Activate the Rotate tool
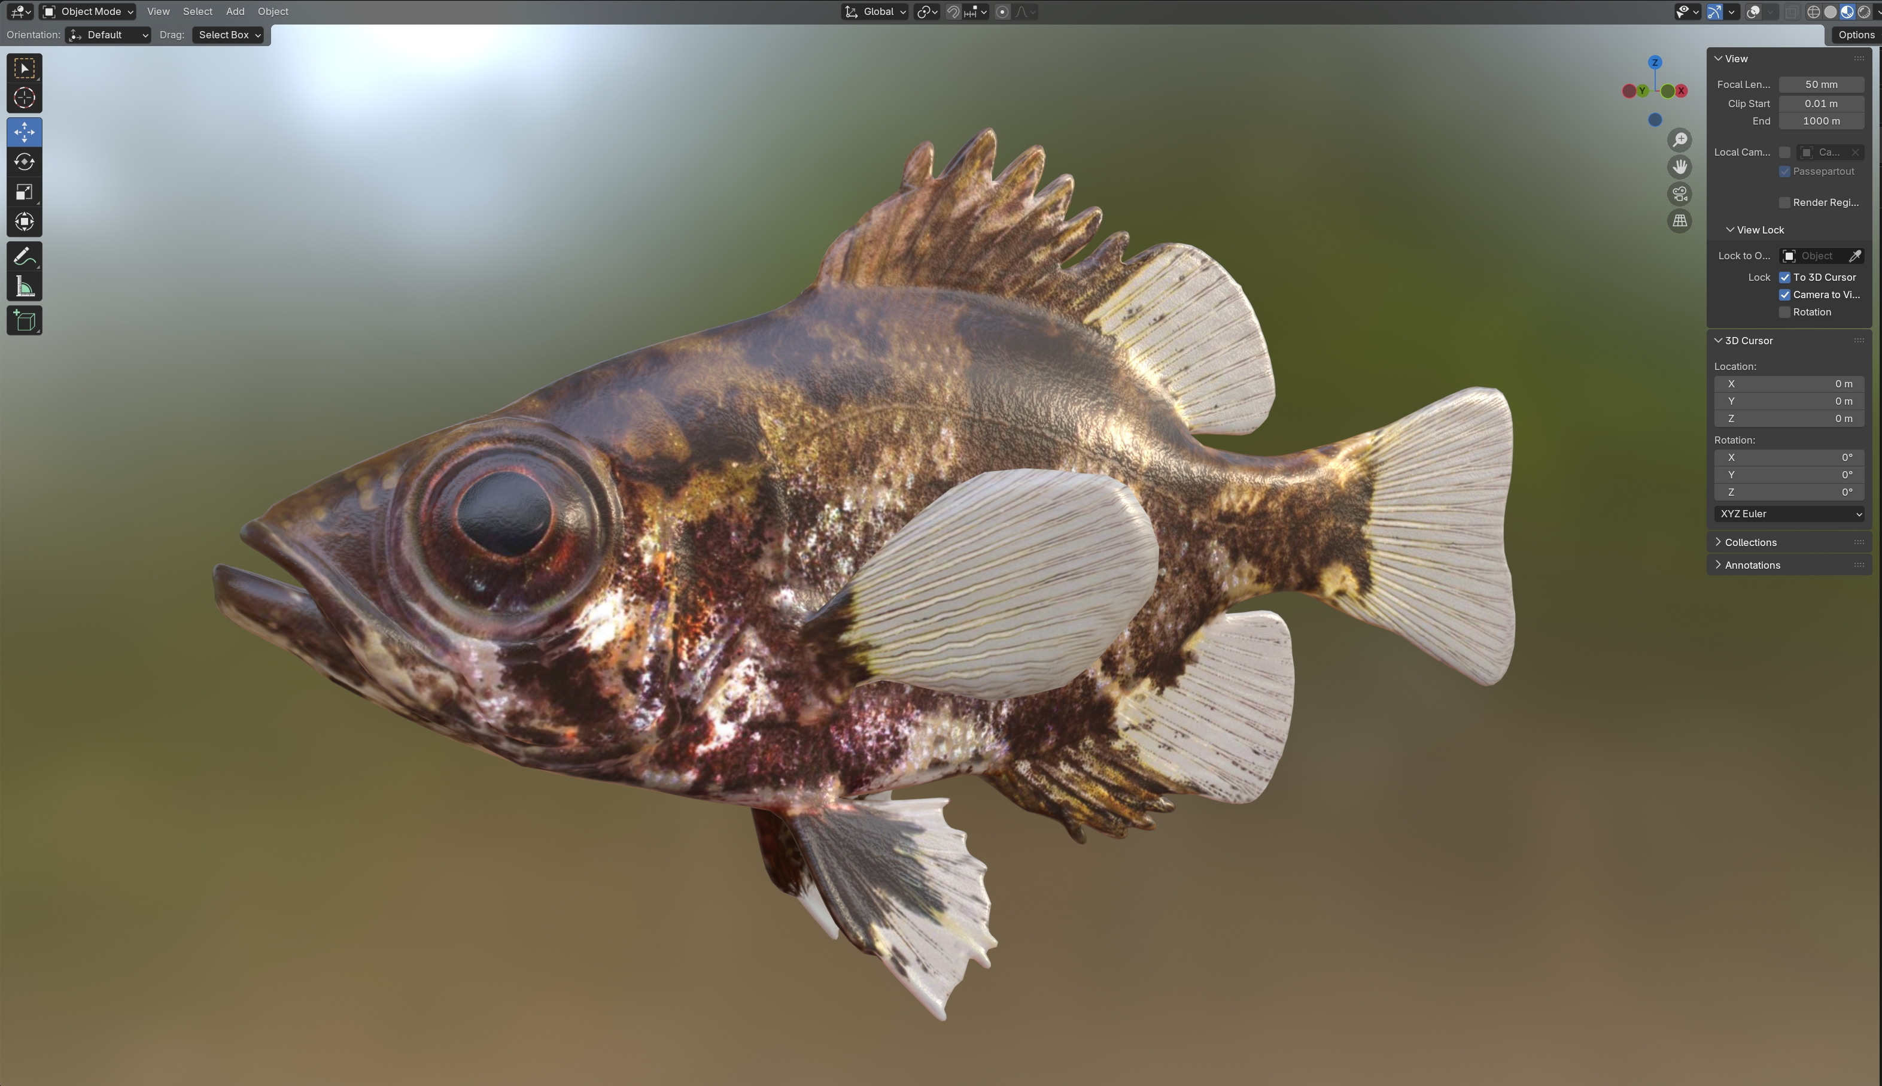Screen dimensions: 1882x1086 24,162
